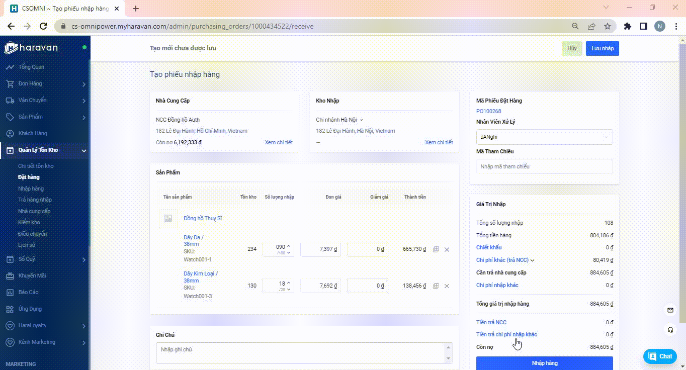Expand the Sổ Quỹ menu arrow
Image resolution: width=686 pixels, height=370 pixels.
[84, 260]
